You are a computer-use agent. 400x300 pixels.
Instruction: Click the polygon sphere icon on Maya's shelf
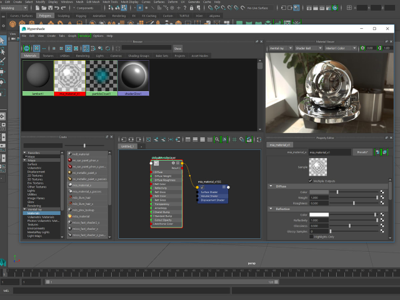pyautogui.click(x=12, y=24)
